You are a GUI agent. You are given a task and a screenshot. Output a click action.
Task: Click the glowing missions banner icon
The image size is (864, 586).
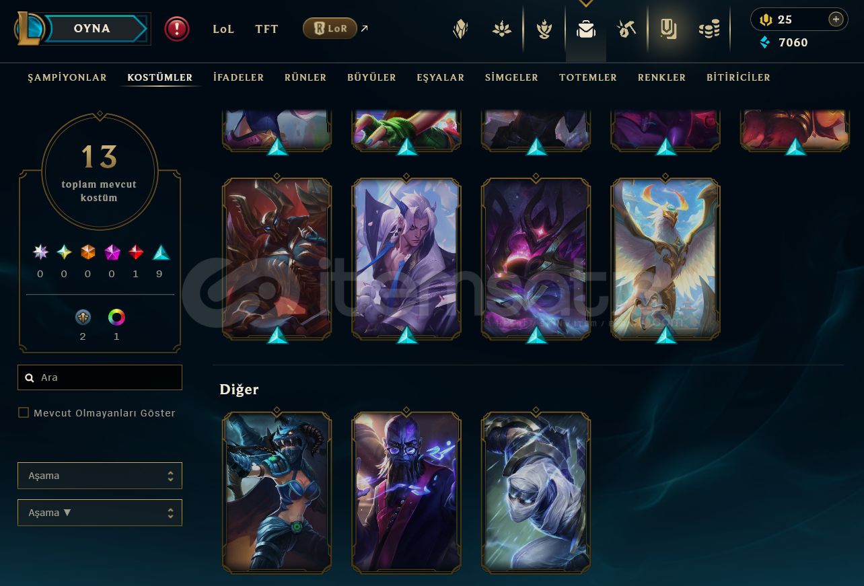tap(668, 29)
